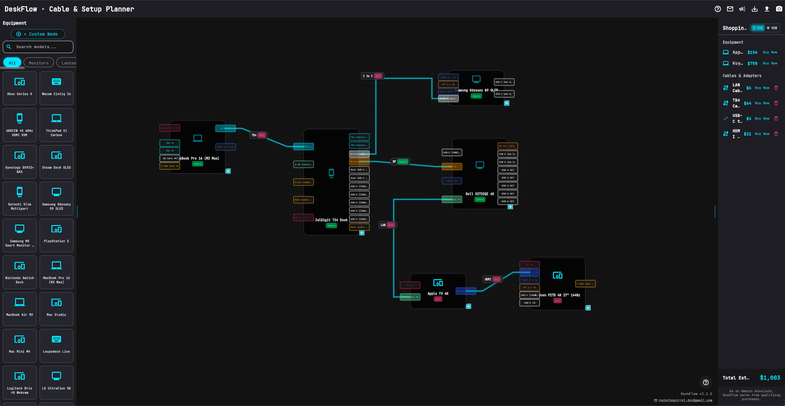Open announcements via the megaphone icon
Screen dimensions: 785x406
point(742,9)
